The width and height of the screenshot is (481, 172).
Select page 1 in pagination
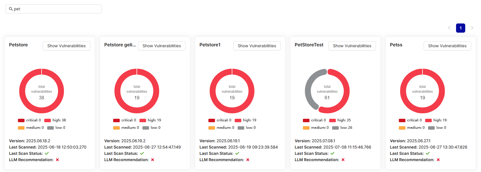click(461, 28)
